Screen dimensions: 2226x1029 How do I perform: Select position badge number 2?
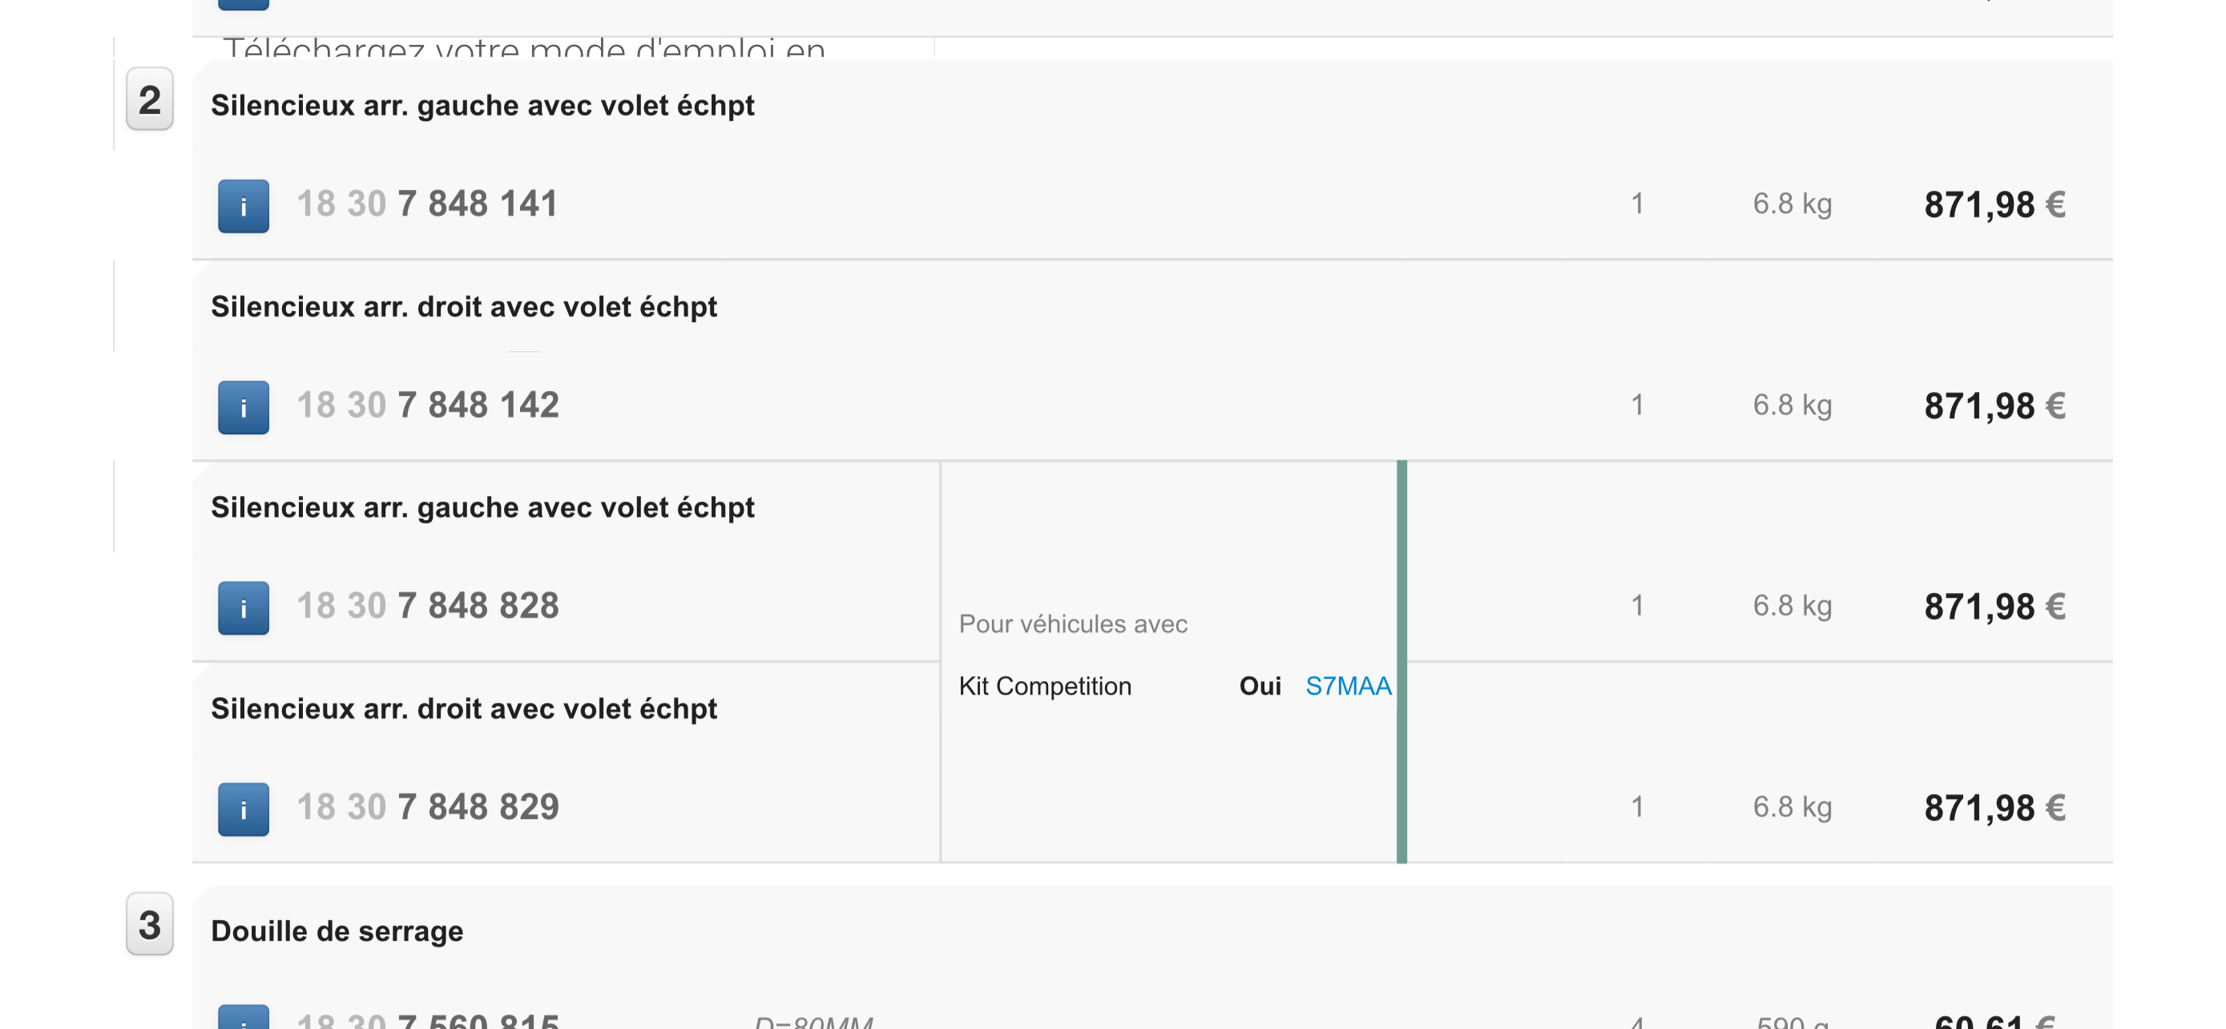click(x=150, y=99)
